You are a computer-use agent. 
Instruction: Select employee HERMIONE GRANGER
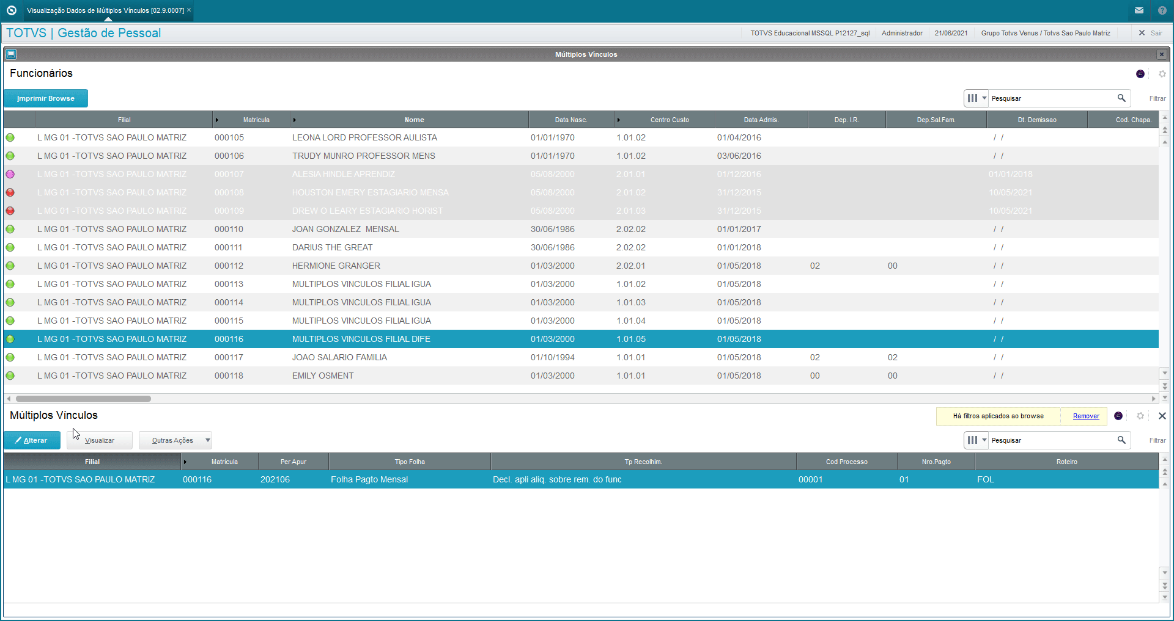pos(581,266)
